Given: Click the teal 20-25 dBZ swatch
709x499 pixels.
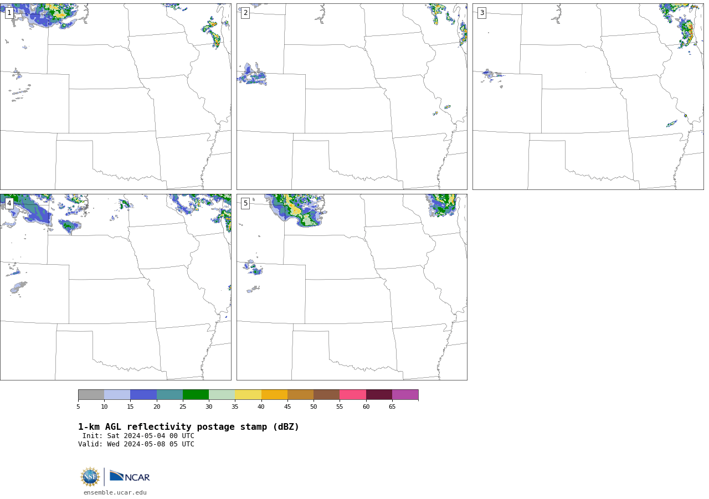Looking at the screenshot, I should [x=169, y=395].
